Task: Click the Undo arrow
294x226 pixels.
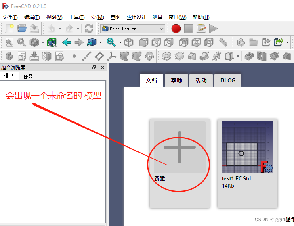Action: pos(52,29)
